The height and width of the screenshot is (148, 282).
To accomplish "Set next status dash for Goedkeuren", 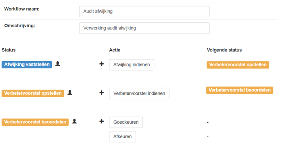I will 208,122.
